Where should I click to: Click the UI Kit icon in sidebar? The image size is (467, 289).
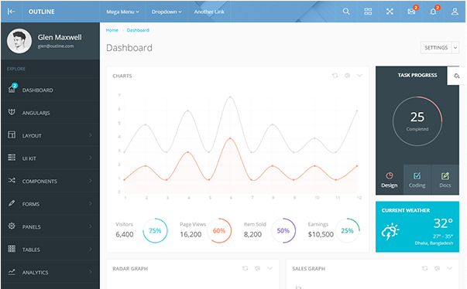12,158
